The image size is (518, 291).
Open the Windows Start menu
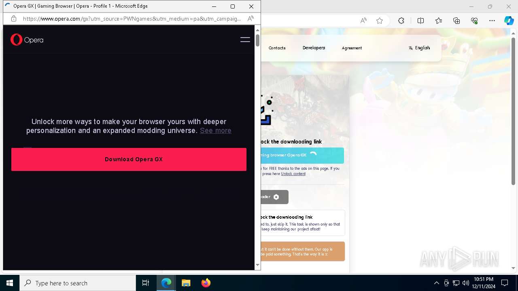point(10,283)
